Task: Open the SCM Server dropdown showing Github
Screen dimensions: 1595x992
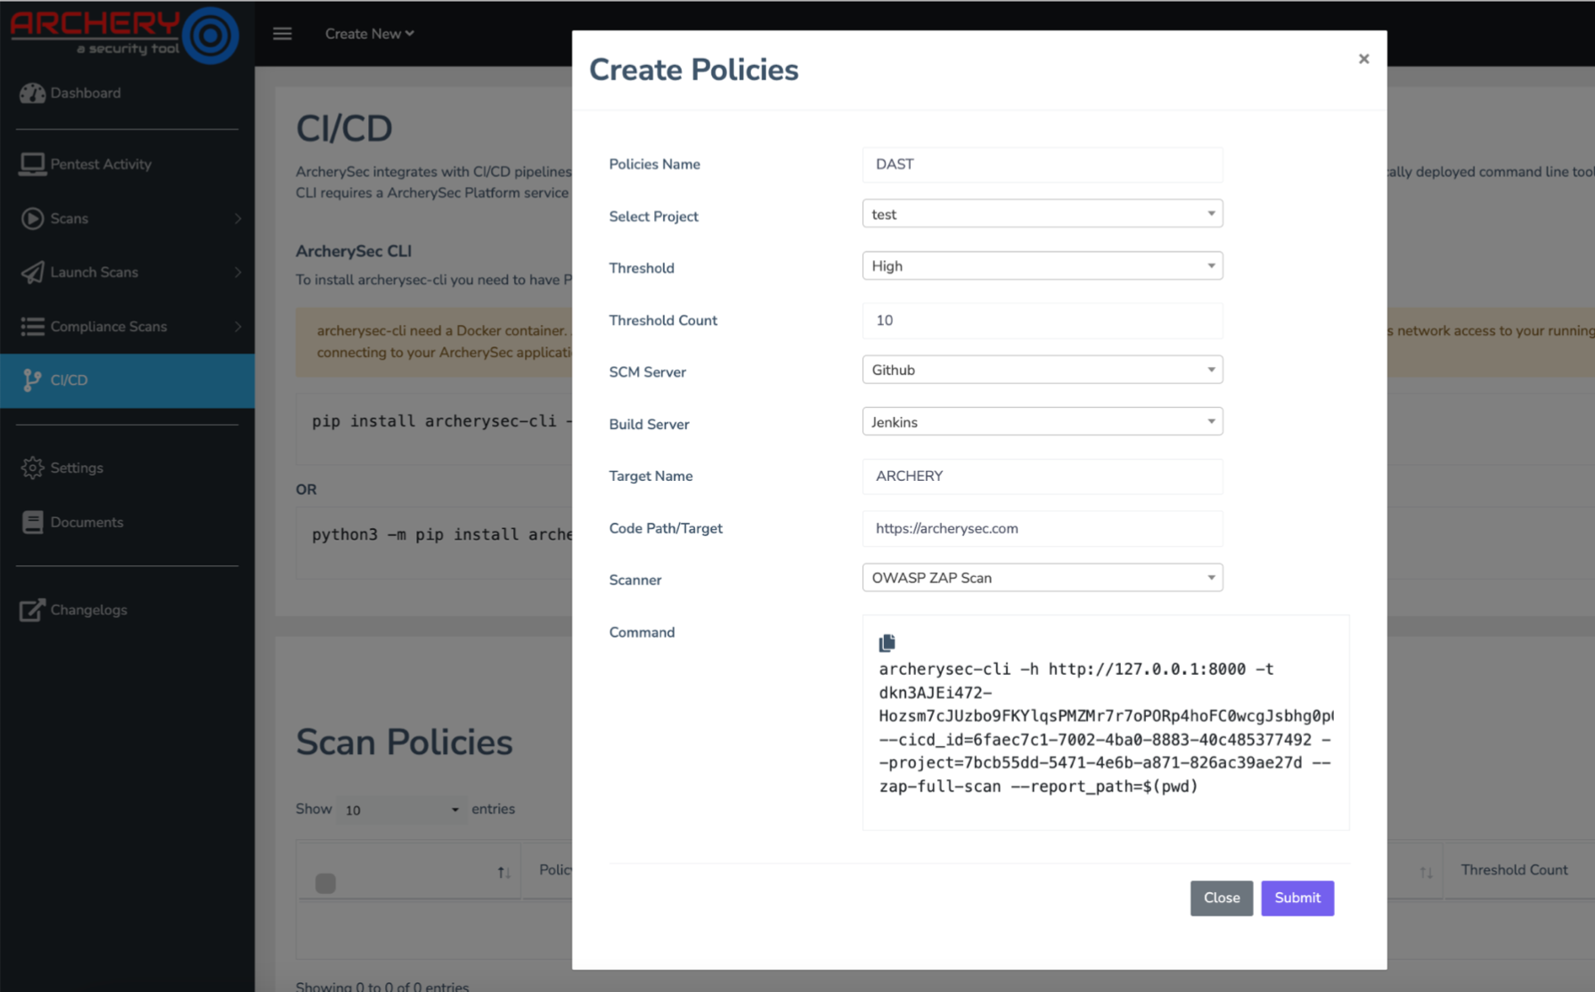Action: [x=1042, y=370]
